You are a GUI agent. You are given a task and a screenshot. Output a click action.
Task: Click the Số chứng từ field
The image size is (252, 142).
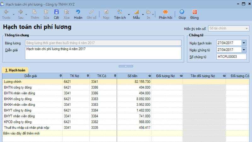232,57
